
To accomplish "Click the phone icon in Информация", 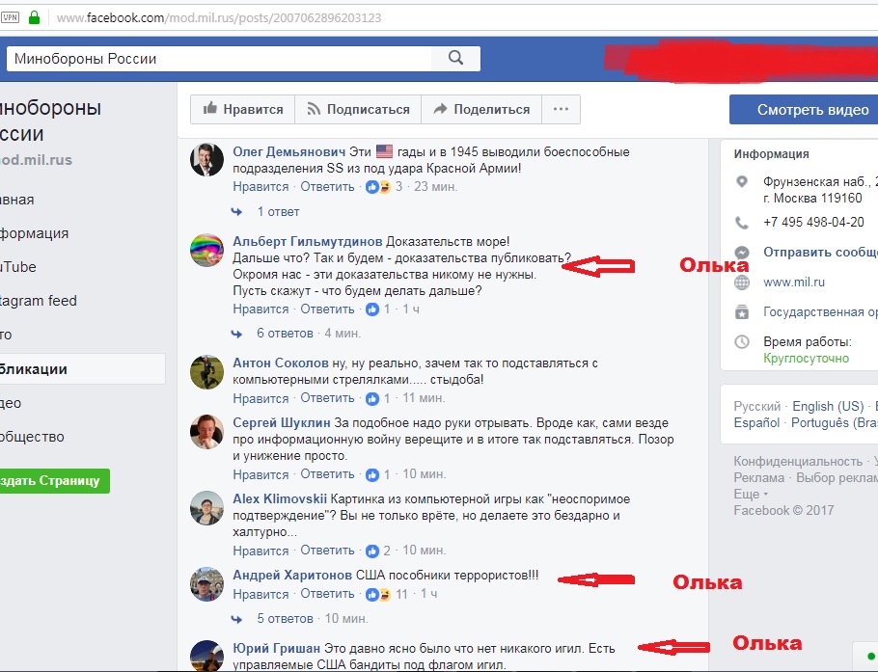I will coord(742,223).
